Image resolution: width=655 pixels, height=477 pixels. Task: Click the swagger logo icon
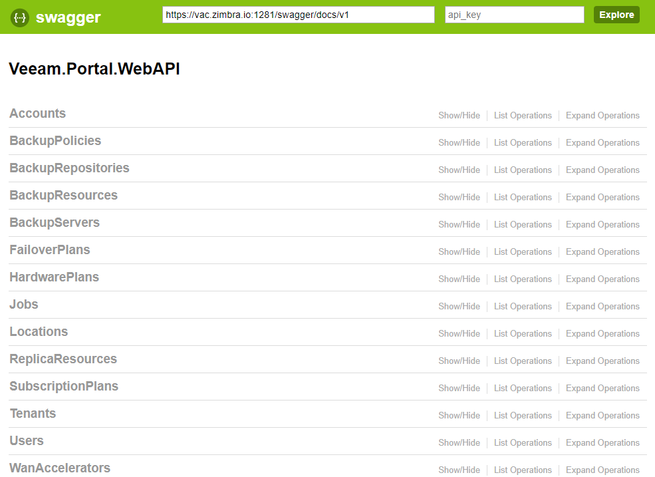point(20,17)
